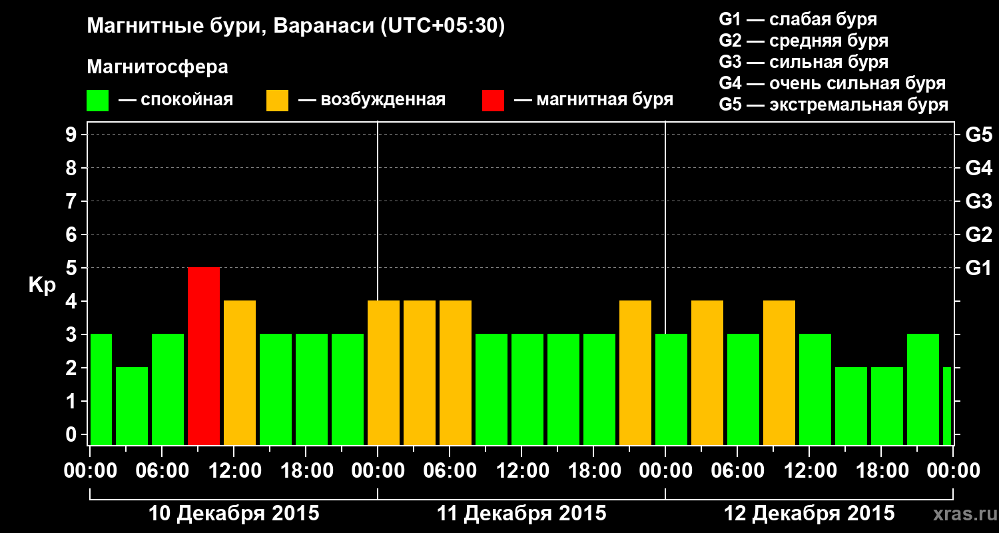Click the 'G5' label on the right axis

pos(978,135)
